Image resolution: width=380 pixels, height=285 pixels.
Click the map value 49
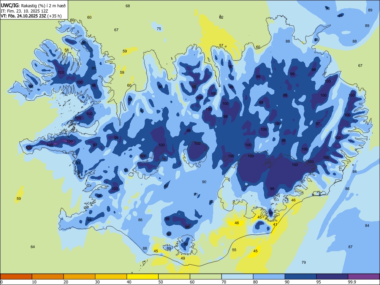(x=183, y=258)
